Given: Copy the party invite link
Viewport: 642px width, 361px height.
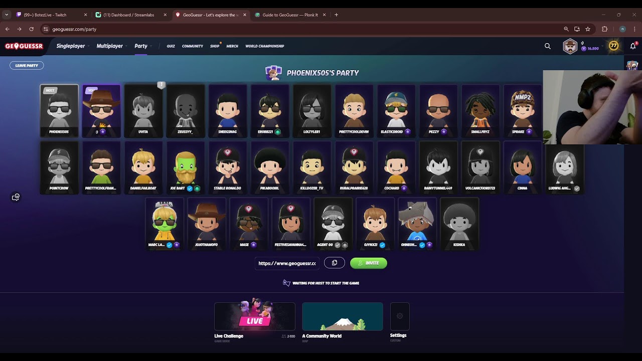Looking at the screenshot, I should [335, 263].
